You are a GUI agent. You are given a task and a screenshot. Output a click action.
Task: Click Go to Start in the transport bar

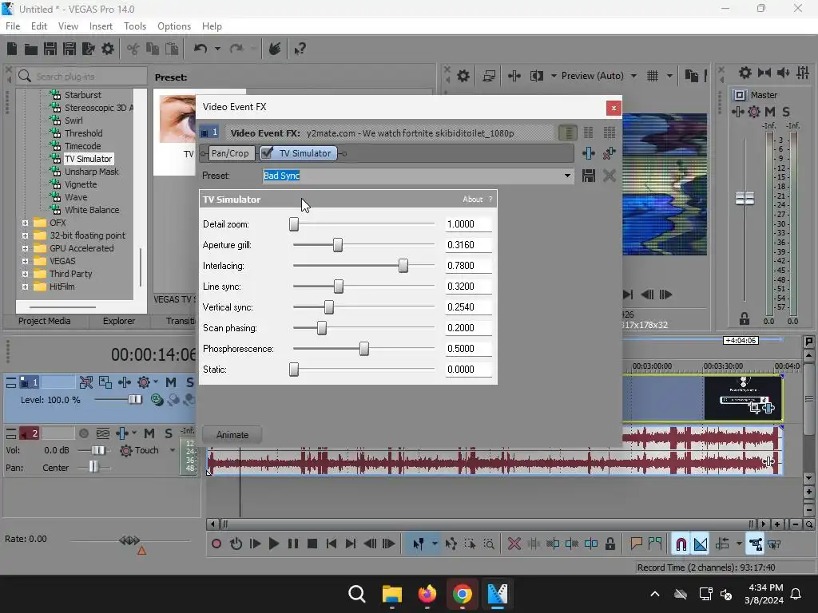tap(332, 544)
